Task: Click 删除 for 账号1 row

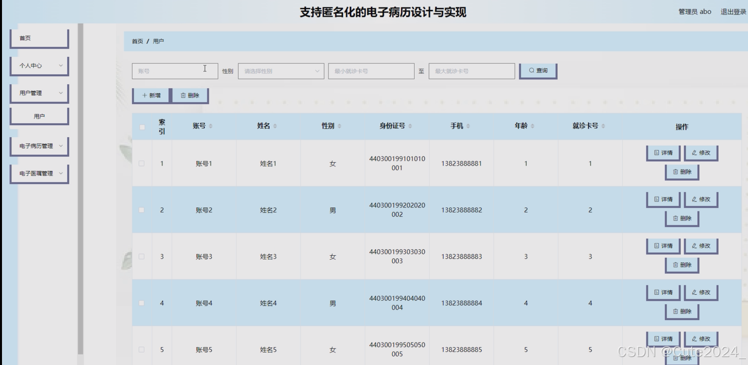Action: (682, 172)
